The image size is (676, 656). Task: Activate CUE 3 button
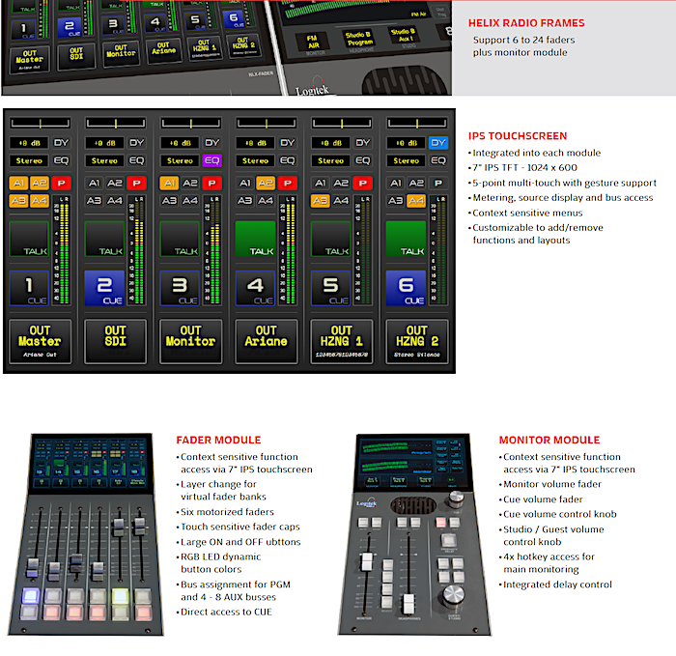coord(180,288)
